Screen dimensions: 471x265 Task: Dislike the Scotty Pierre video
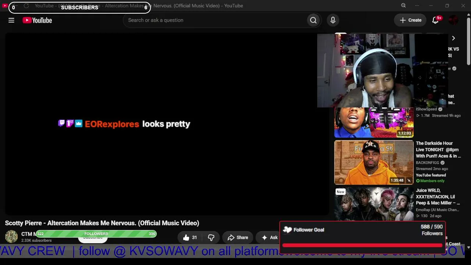(x=211, y=237)
